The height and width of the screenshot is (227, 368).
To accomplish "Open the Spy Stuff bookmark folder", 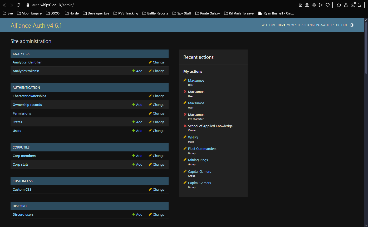I will point(181,13).
